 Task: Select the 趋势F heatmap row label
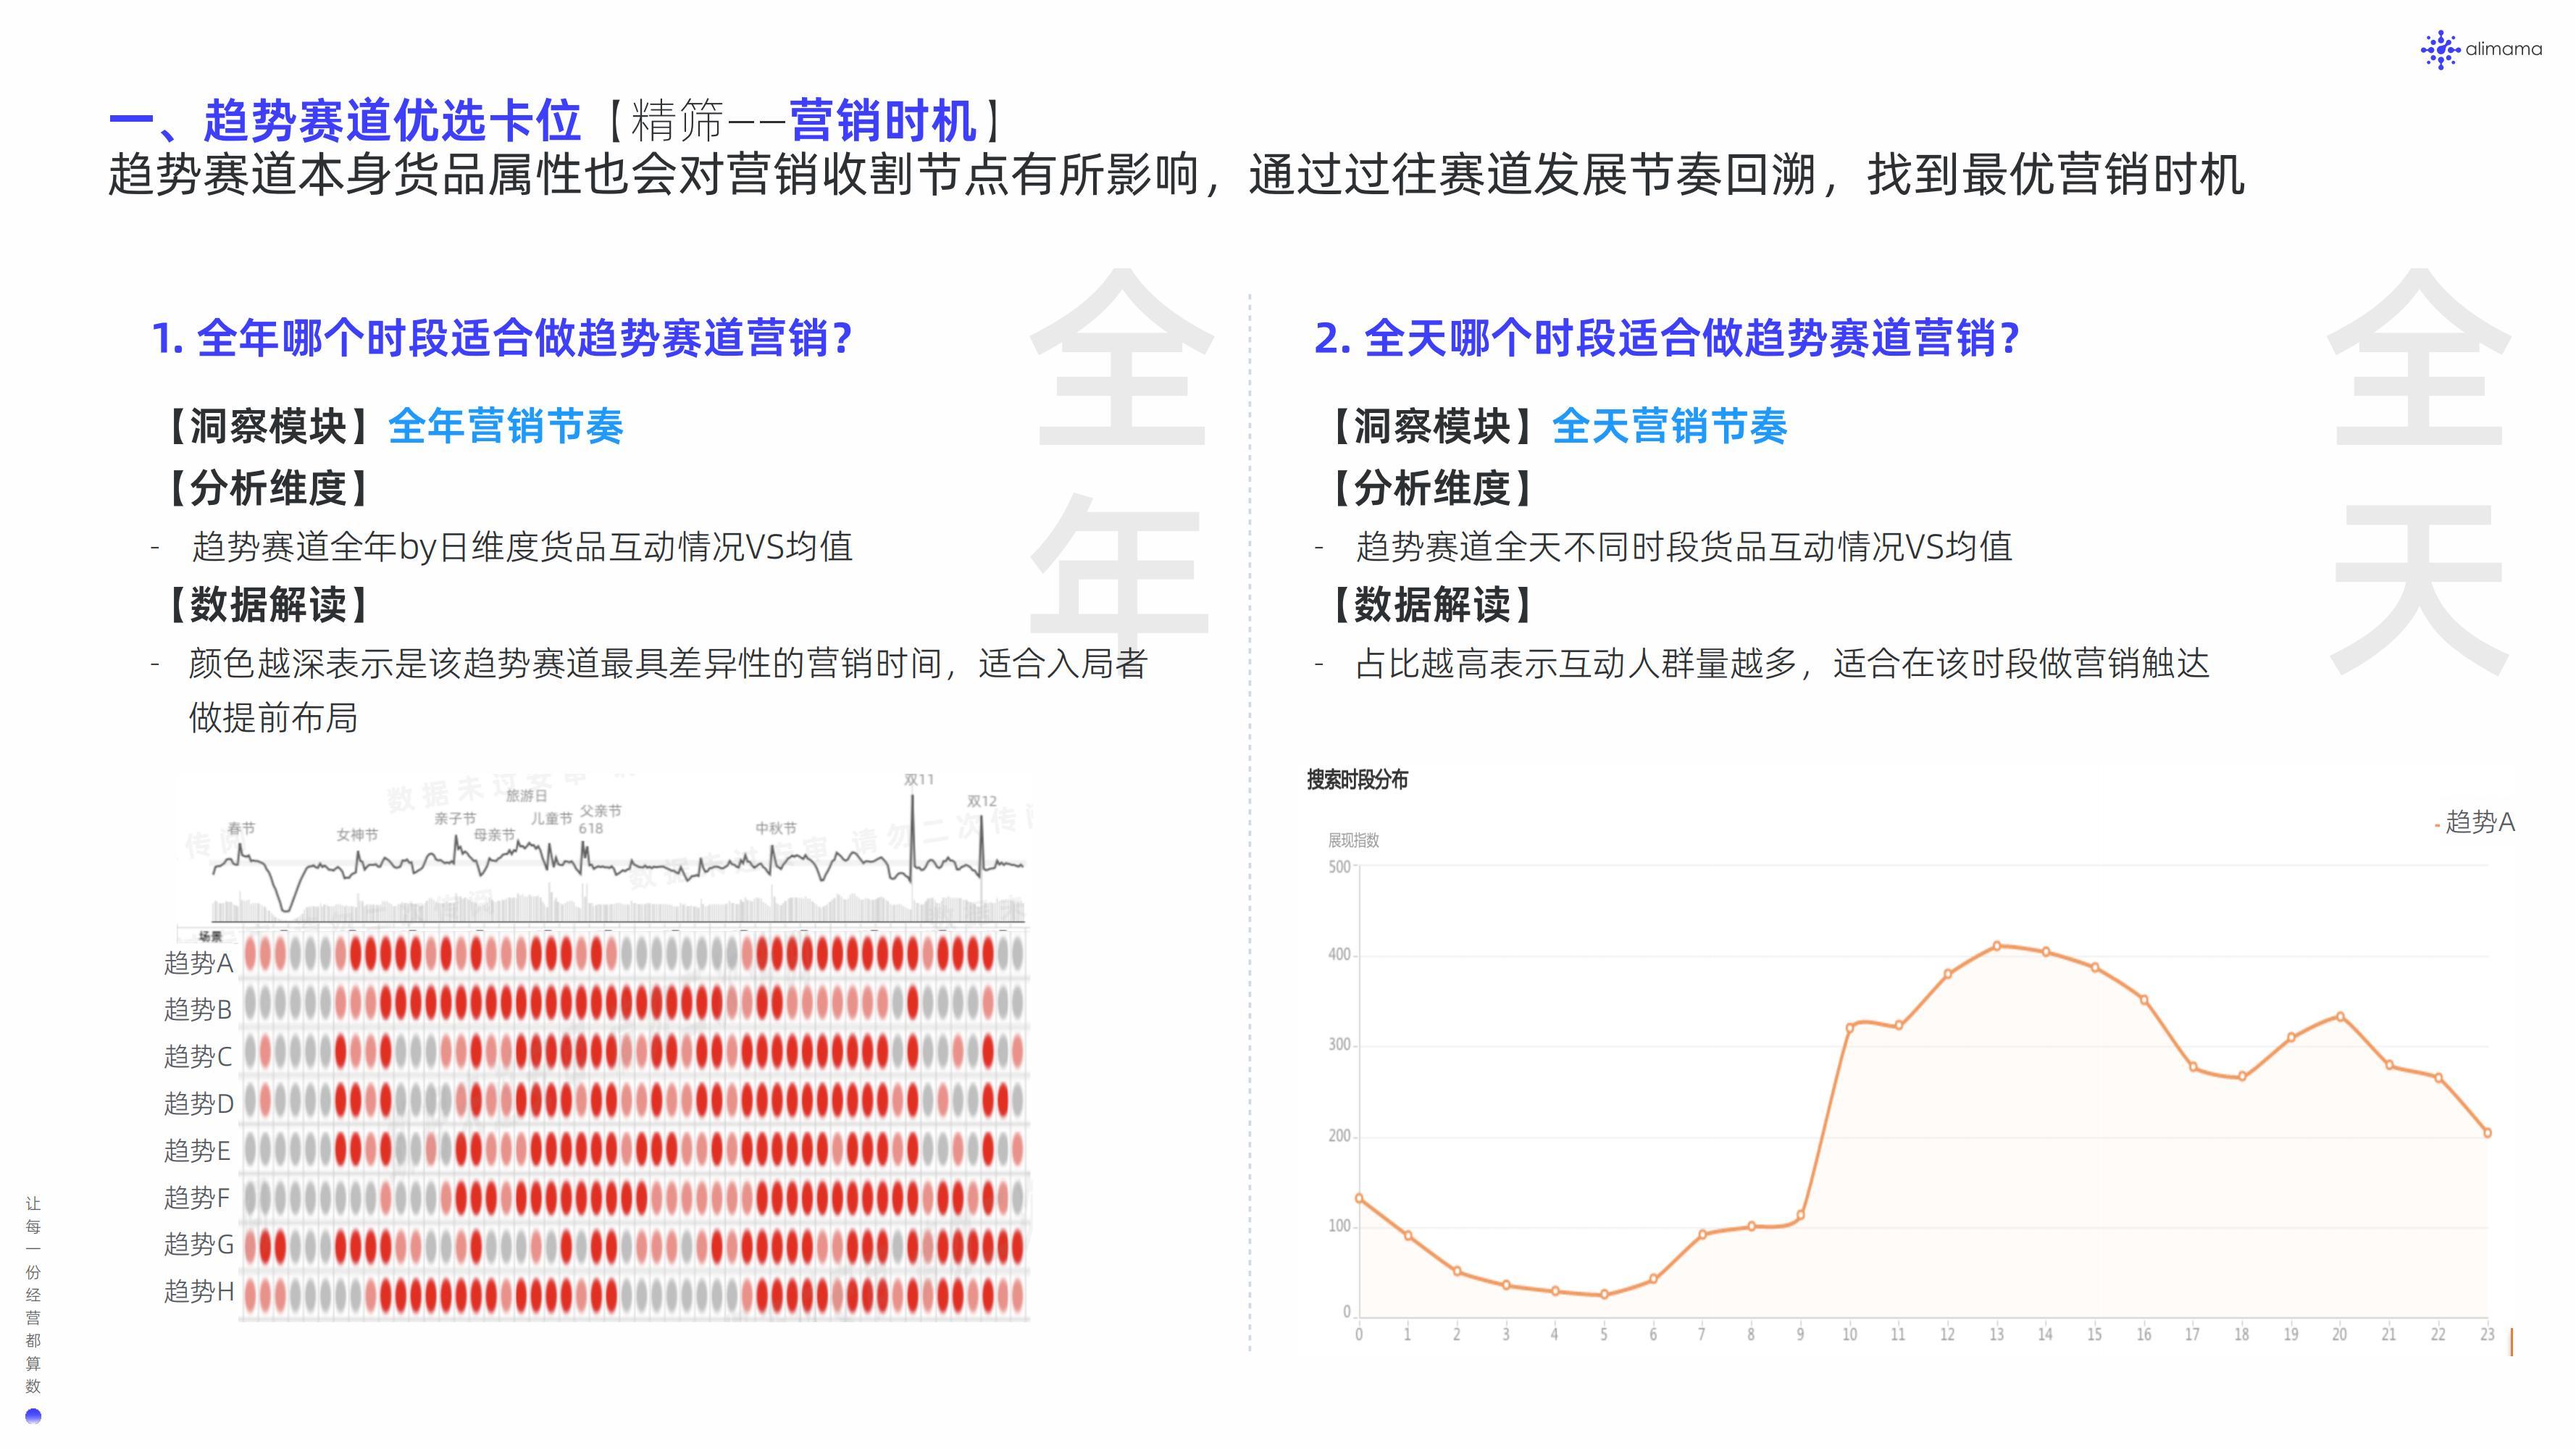(x=198, y=1197)
